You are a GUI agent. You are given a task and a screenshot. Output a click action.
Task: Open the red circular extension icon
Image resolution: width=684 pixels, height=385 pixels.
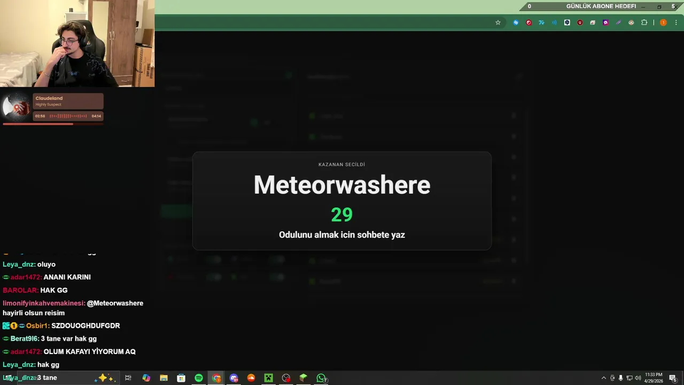point(528,22)
